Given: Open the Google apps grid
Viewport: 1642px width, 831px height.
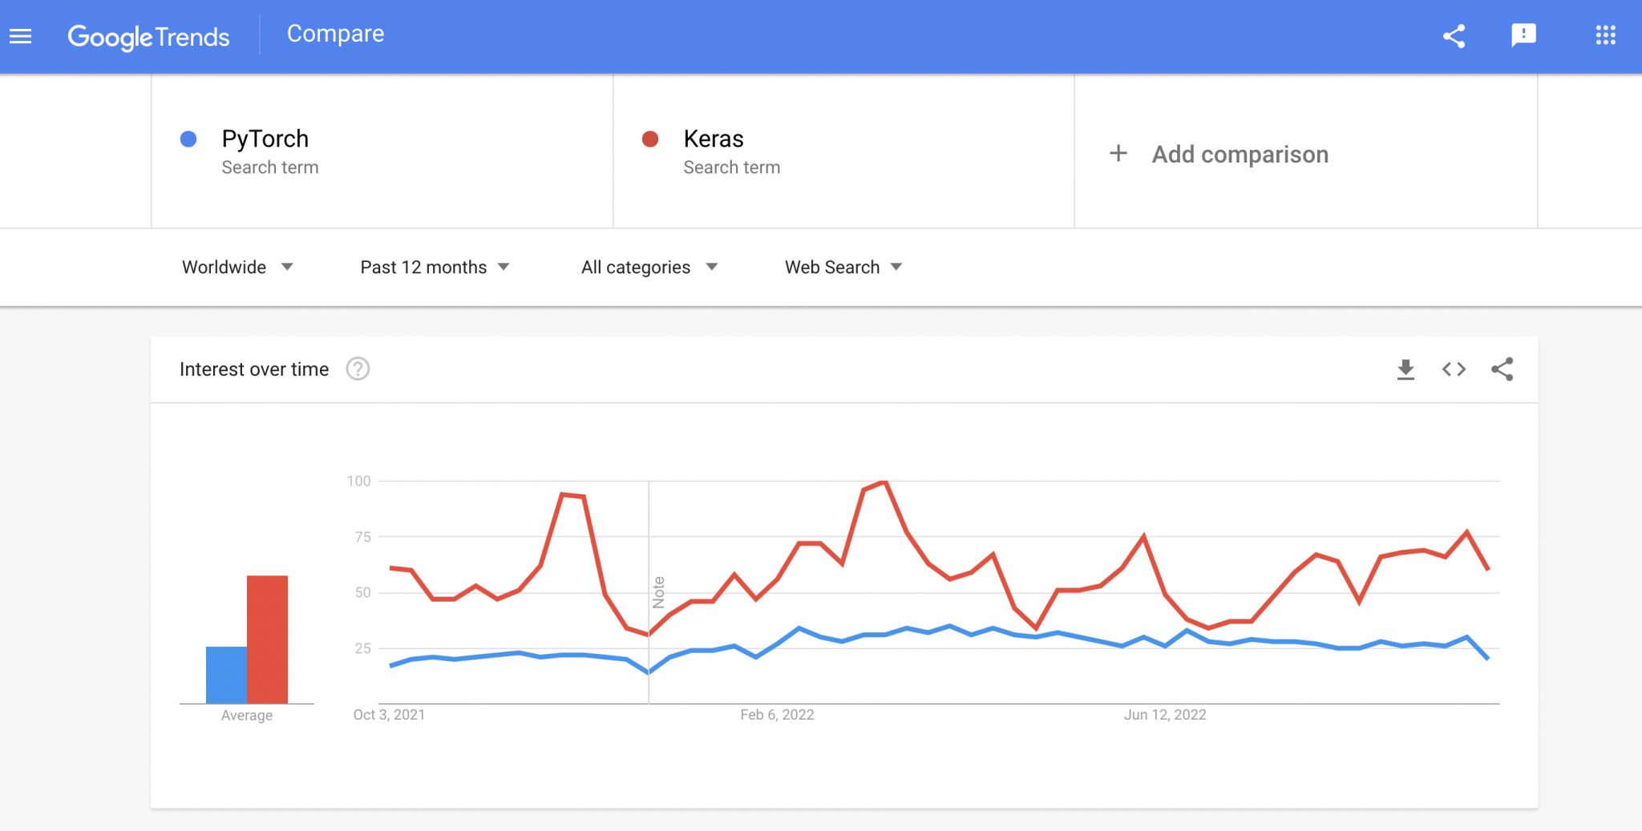Looking at the screenshot, I should tap(1606, 35).
